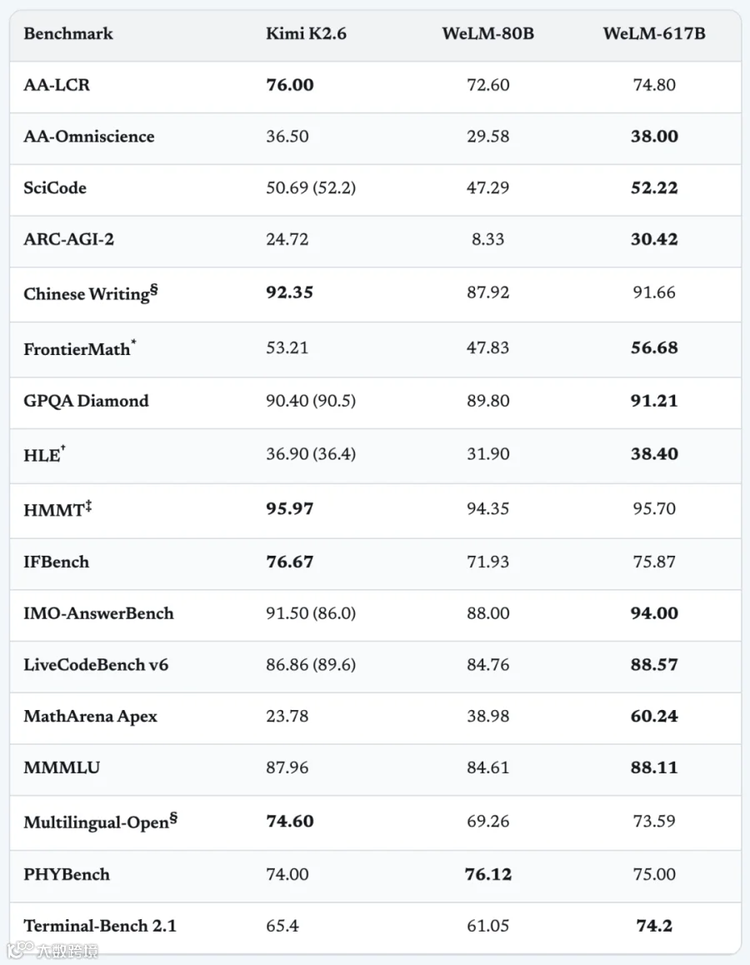Click the ARC-AGI-2 row label
The height and width of the screenshot is (965, 750).
(69, 239)
